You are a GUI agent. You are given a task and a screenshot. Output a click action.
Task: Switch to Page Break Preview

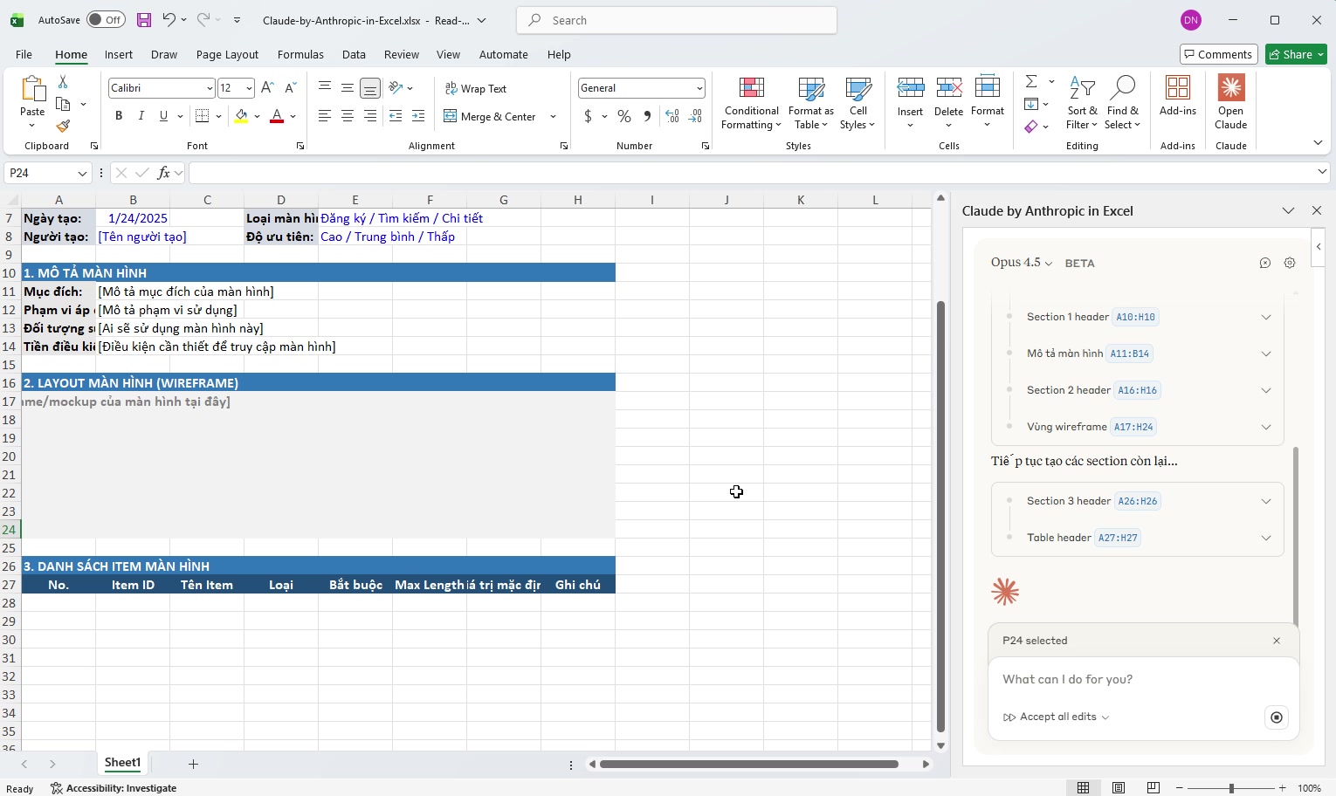1154,788
